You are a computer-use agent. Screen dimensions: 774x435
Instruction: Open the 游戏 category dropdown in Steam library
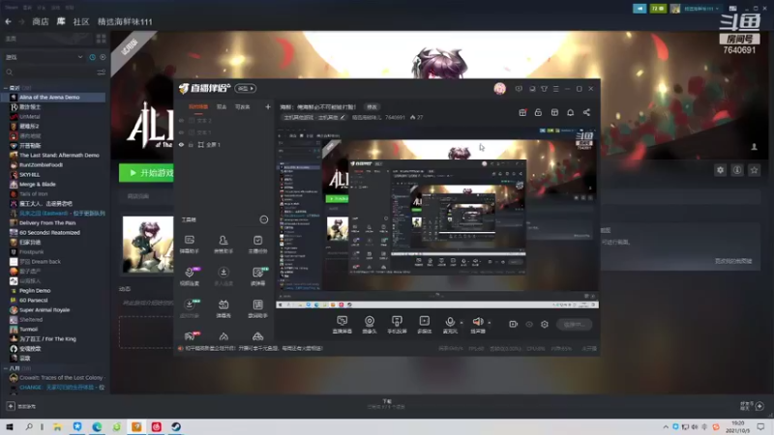tap(44, 57)
